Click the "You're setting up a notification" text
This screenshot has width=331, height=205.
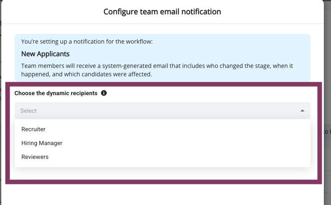87,42
